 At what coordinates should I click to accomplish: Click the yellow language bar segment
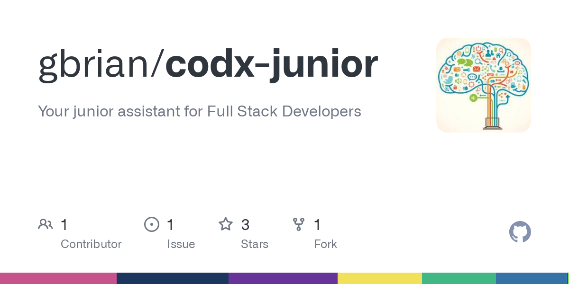pos(380,278)
